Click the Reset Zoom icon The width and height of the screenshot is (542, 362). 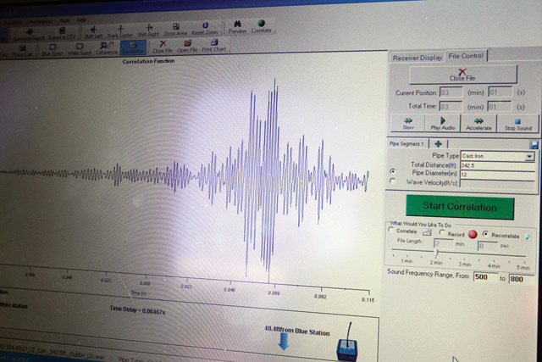point(204,28)
